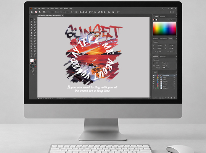Open the Effect menu
Screen dimensions: 206x153
click(x=57, y=8)
